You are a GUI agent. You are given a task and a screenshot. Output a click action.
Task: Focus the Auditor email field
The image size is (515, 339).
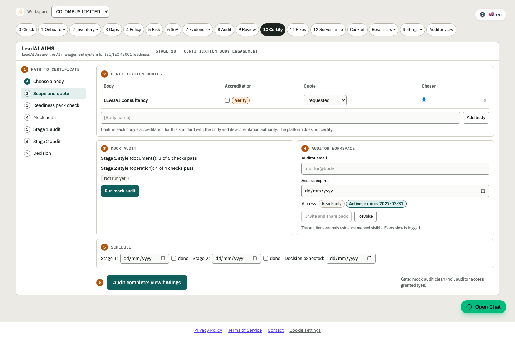395,169
